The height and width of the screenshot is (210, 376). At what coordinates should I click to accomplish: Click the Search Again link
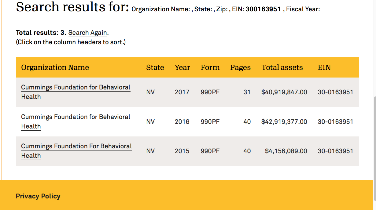point(87,33)
